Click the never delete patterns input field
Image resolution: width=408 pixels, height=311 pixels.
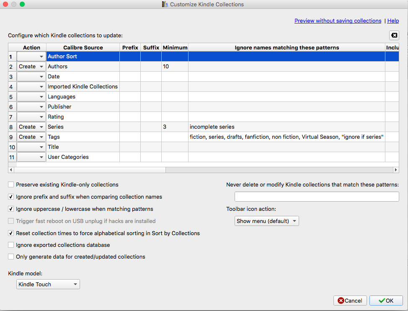pos(317,197)
